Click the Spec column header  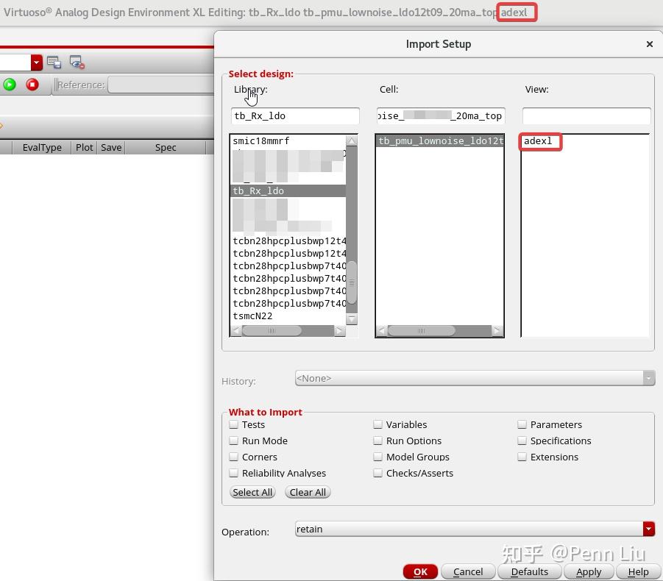tap(166, 148)
